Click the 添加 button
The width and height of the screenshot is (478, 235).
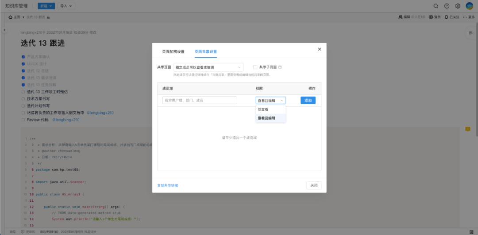click(x=308, y=100)
